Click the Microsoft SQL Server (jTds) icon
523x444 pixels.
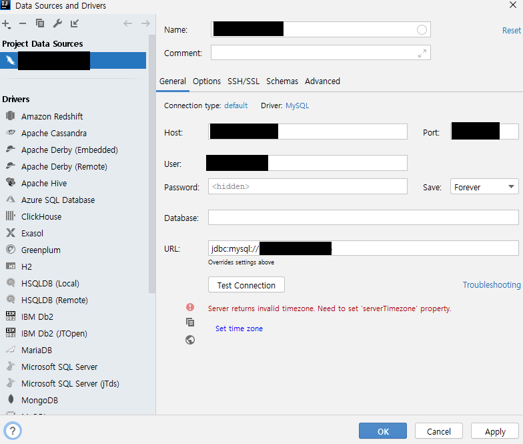click(11, 383)
